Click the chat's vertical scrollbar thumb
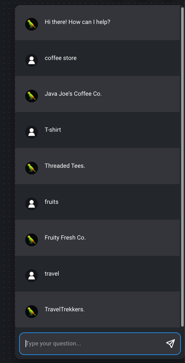Screen dimensions: 185x363 click(182, 167)
